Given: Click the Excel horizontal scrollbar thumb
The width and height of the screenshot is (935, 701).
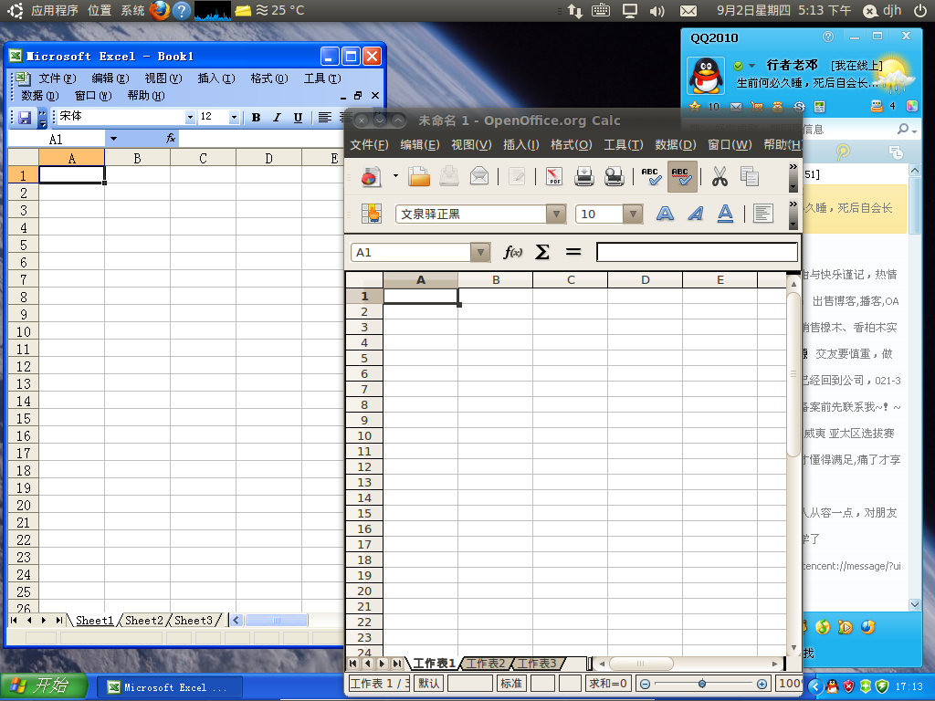Looking at the screenshot, I should (276, 621).
